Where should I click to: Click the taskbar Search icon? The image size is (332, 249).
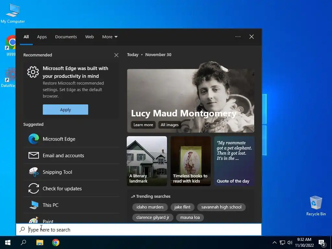23,243
